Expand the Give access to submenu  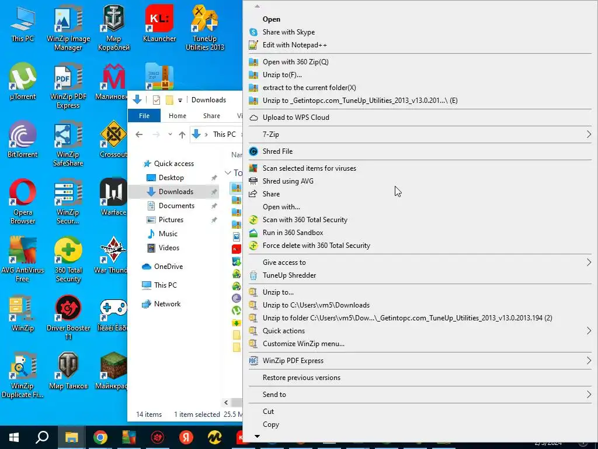coord(420,263)
